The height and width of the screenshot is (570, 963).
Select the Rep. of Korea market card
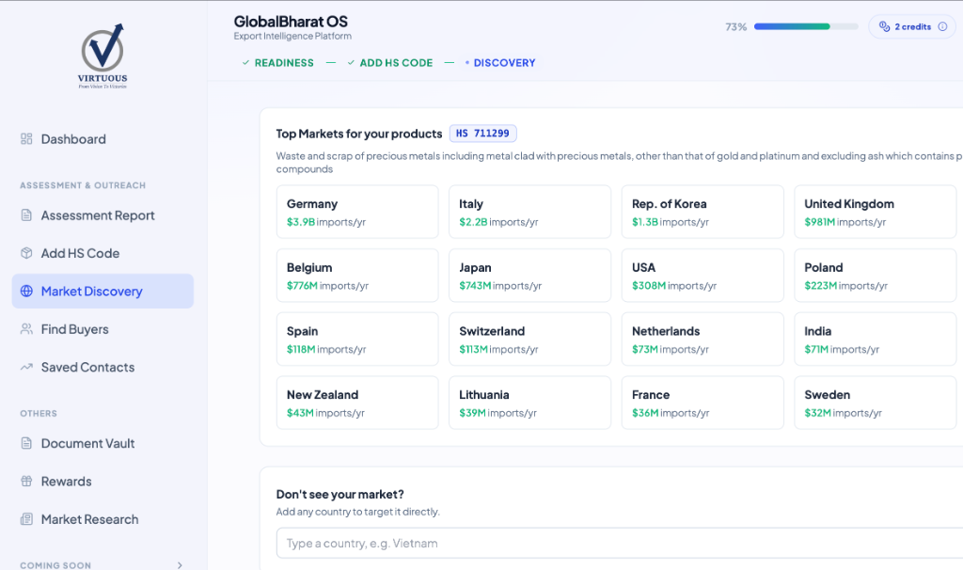(703, 212)
